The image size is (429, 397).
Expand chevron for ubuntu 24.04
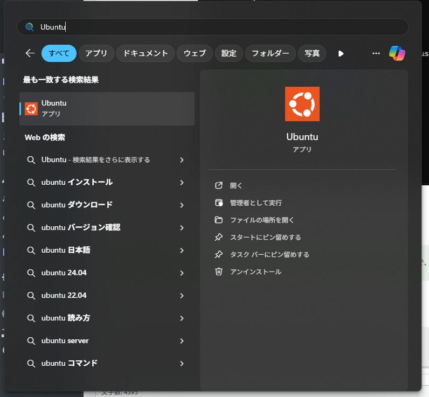pos(182,273)
